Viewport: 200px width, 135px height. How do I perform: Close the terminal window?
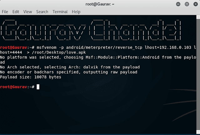coord(195,4)
